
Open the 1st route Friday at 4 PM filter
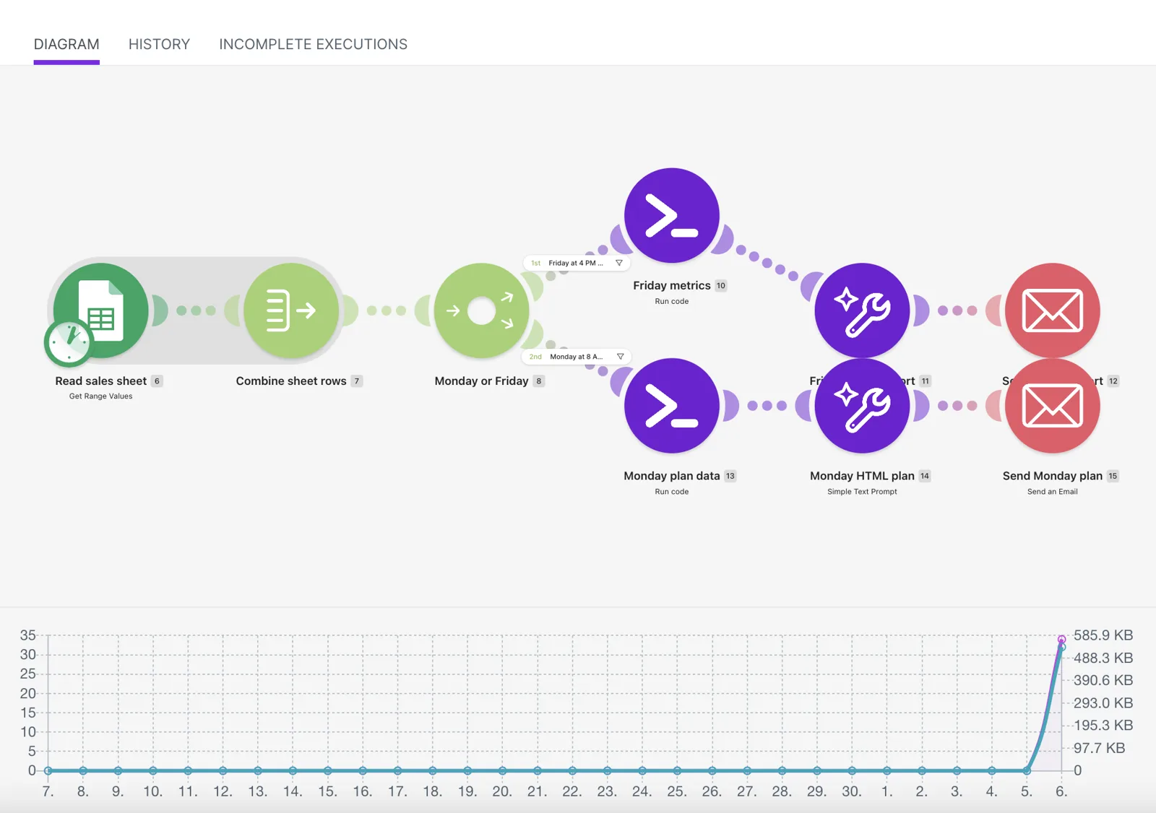(577, 263)
